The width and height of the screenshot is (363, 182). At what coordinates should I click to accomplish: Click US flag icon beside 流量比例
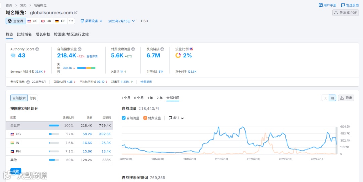pyautogui.click(x=191, y=49)
